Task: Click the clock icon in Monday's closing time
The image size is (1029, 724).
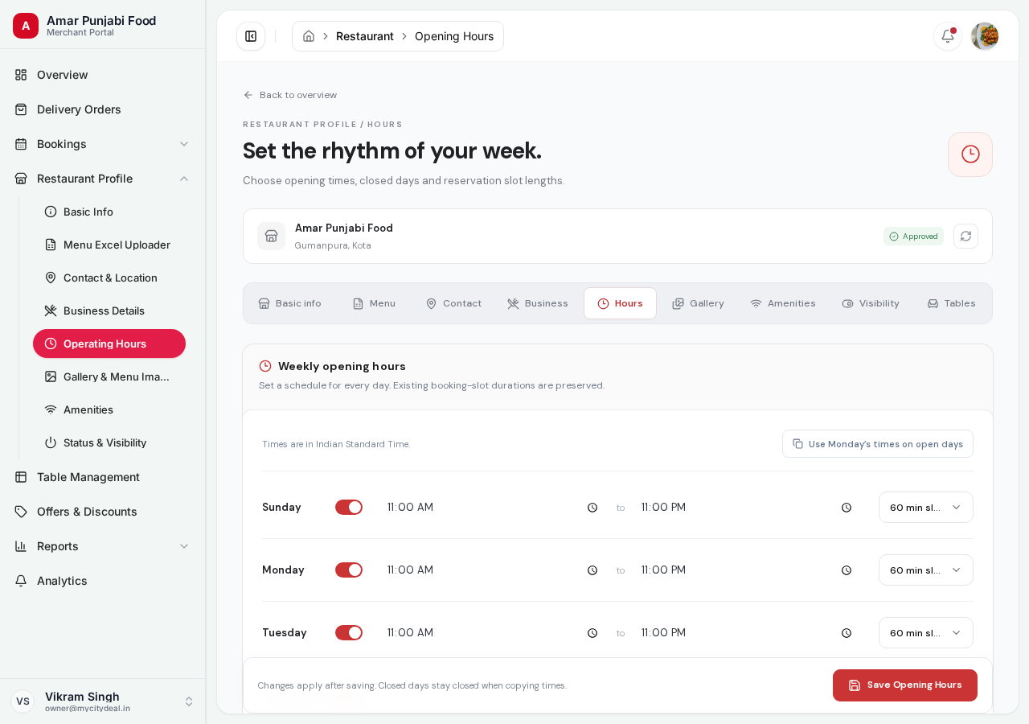Action: coord(847,570)
